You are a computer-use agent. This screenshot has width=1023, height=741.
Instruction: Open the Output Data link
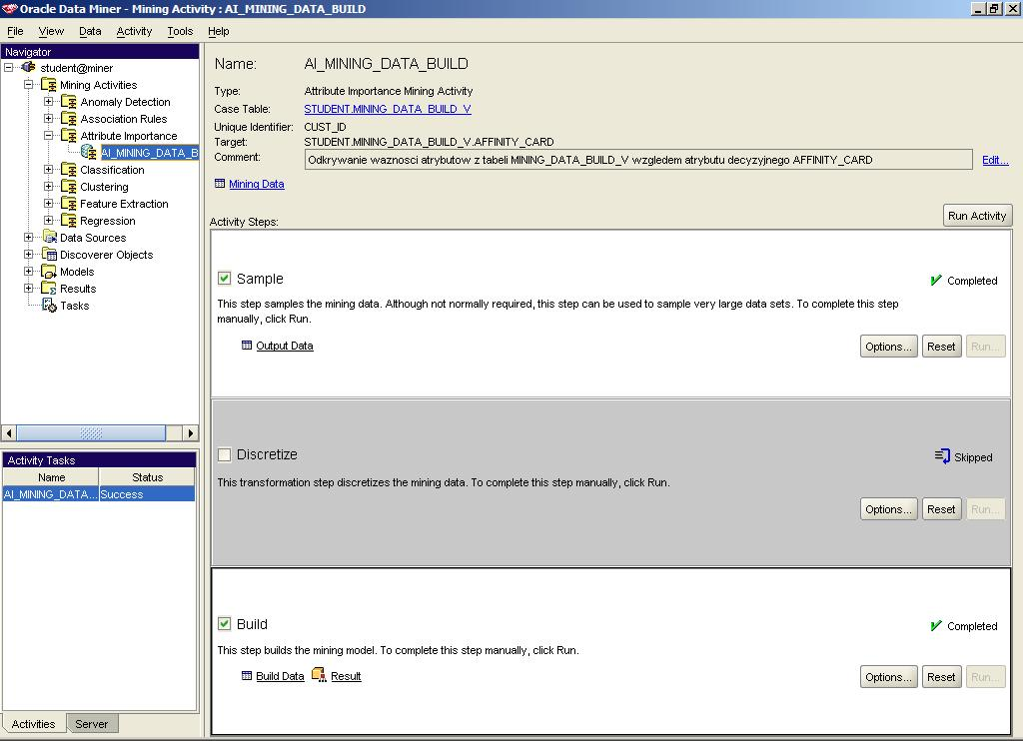pyautogui.click(x=285, y=346)
